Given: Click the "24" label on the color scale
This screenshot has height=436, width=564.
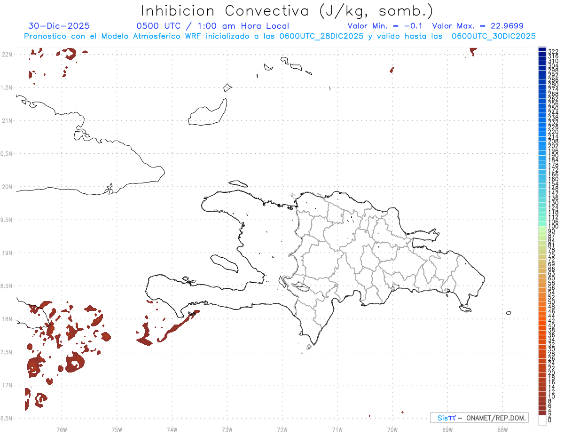Looking at the screenshot, I should coord(552,364).
